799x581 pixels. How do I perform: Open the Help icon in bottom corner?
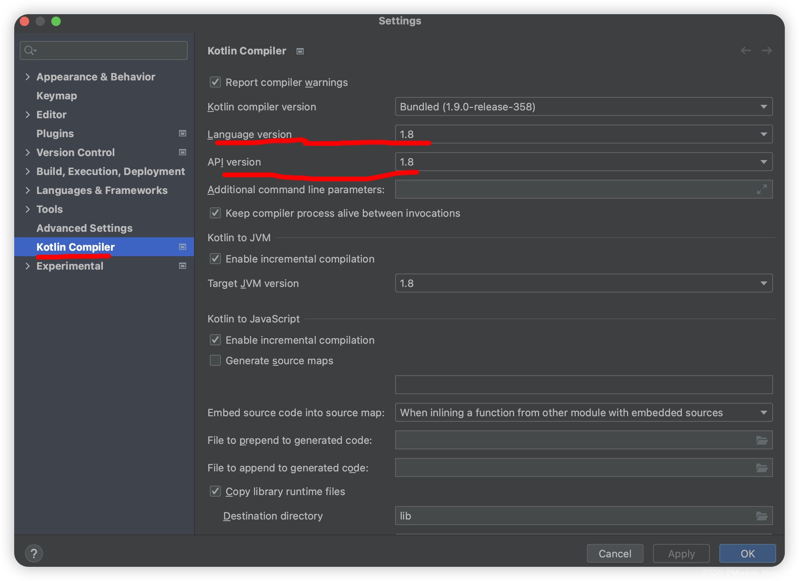34,553
